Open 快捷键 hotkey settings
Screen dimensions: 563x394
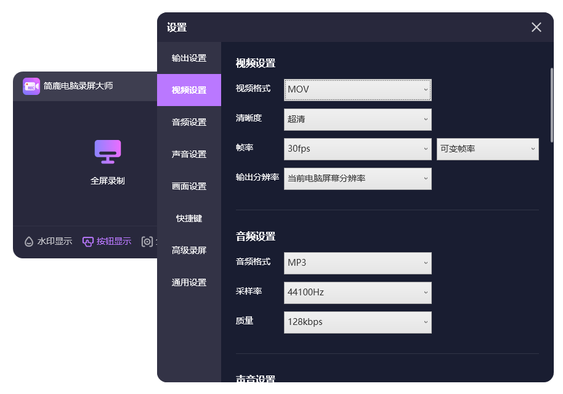(x=188, y=218)
